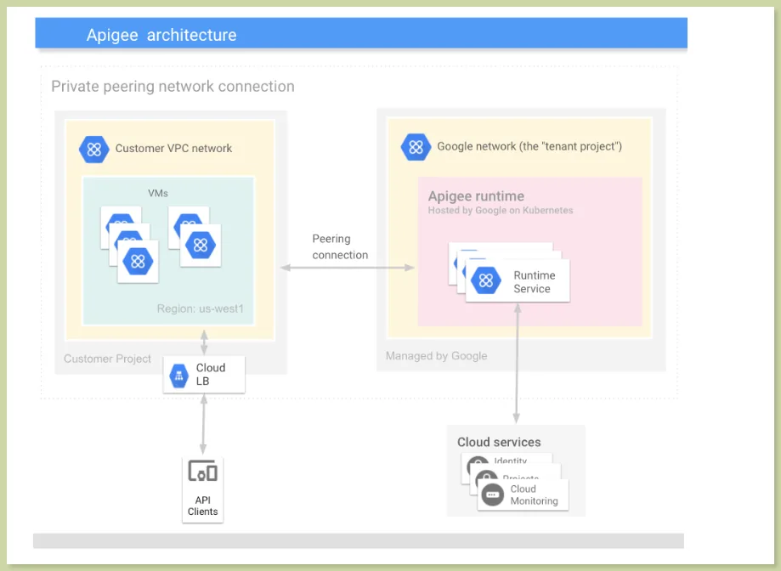Click the Cloud services heading
The height and width of the screenshot is (571, 781).
[x=499, y=442]
